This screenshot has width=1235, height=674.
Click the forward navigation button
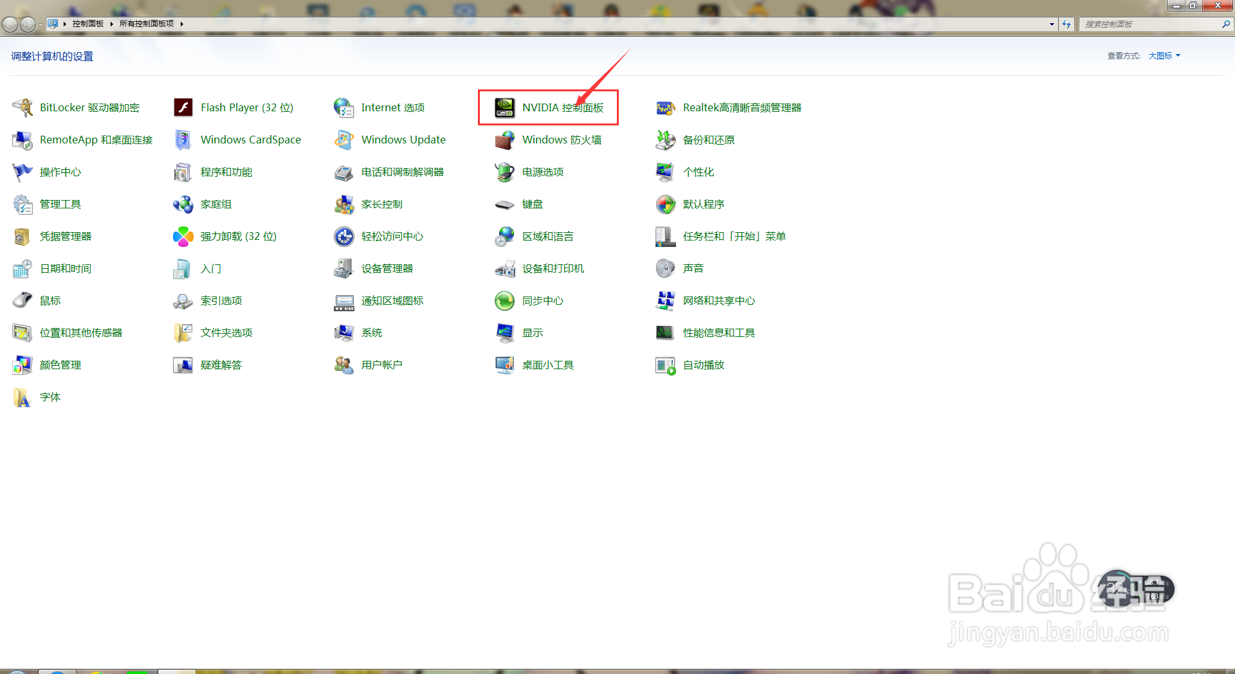pos(28,24)
